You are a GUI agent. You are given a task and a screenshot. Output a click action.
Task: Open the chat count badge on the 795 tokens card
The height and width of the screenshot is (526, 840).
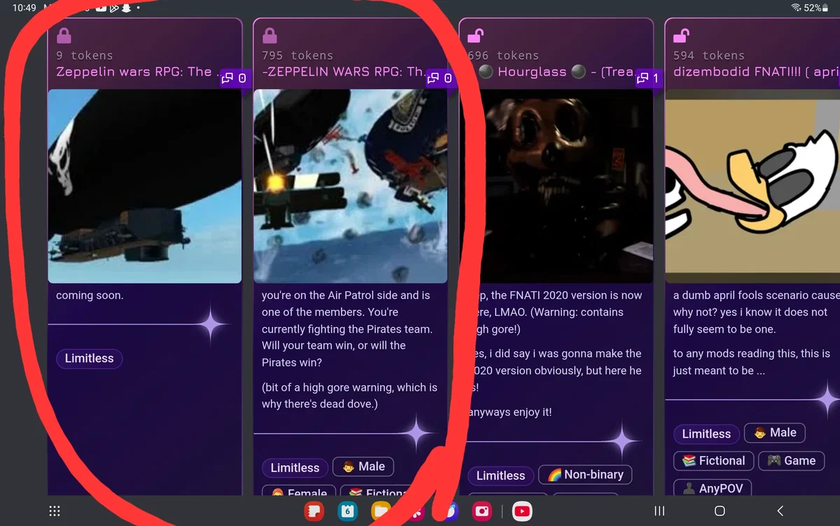(440, 78)
